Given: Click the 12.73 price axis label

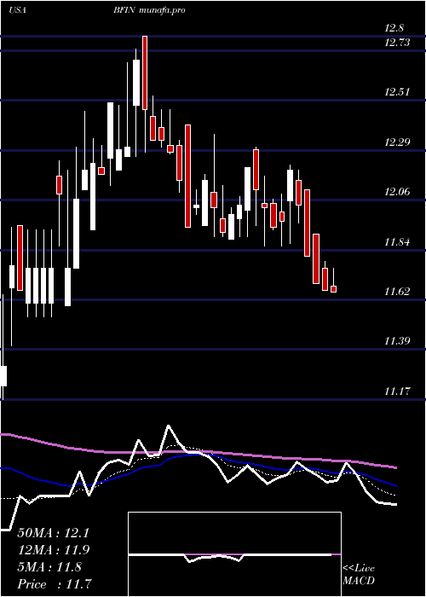Looking at the screenshot, I should click(397, 42).
